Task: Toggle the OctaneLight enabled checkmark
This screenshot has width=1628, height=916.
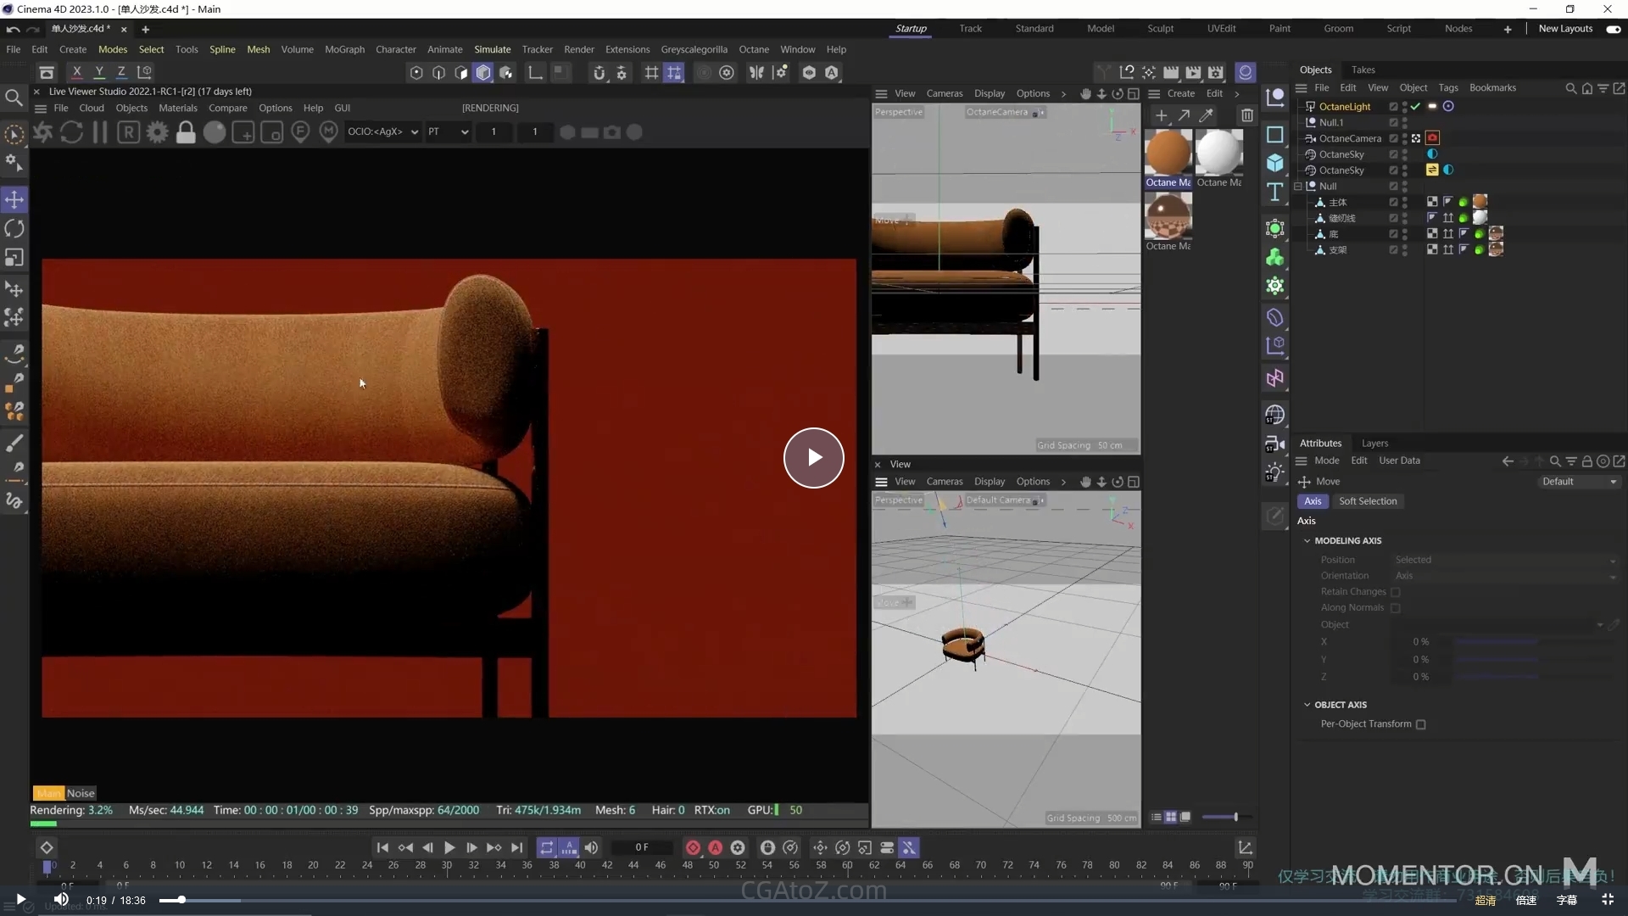Action: [1415, 107]
